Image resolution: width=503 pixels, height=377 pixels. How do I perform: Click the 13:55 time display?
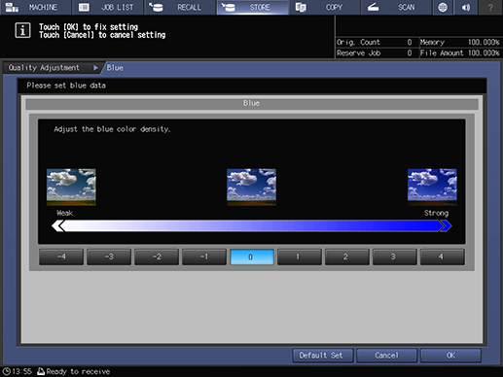pos(22,371)
